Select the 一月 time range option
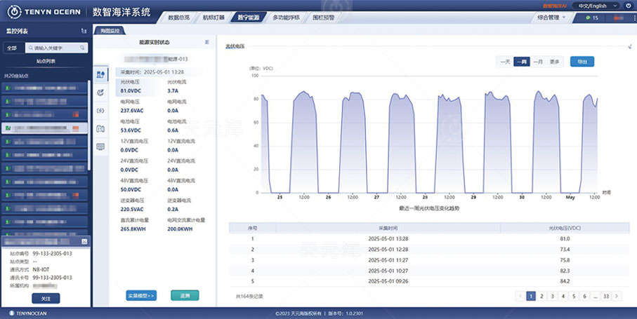 (538, 62)
